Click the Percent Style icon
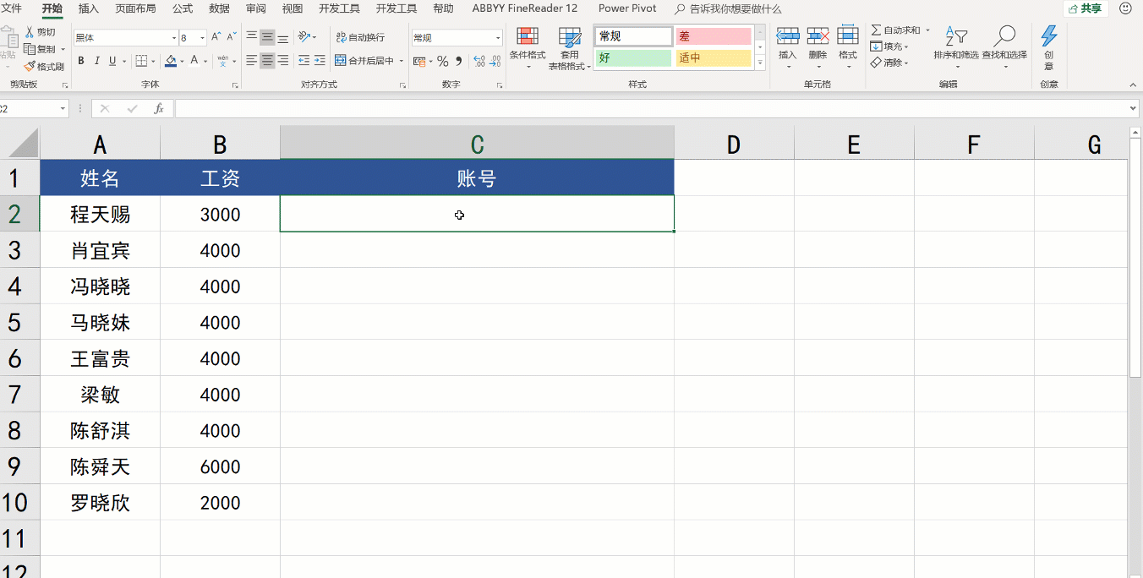Viewport: 1143px width, 578px height. click(442, 61)
